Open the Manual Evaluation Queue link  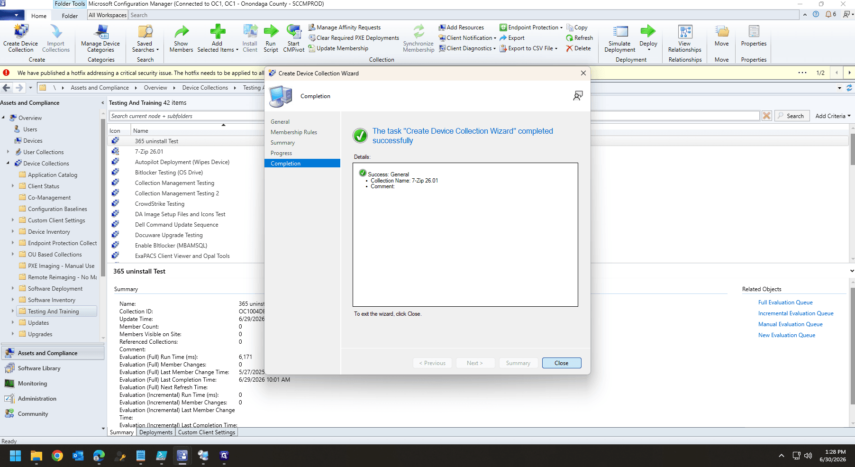791,324
